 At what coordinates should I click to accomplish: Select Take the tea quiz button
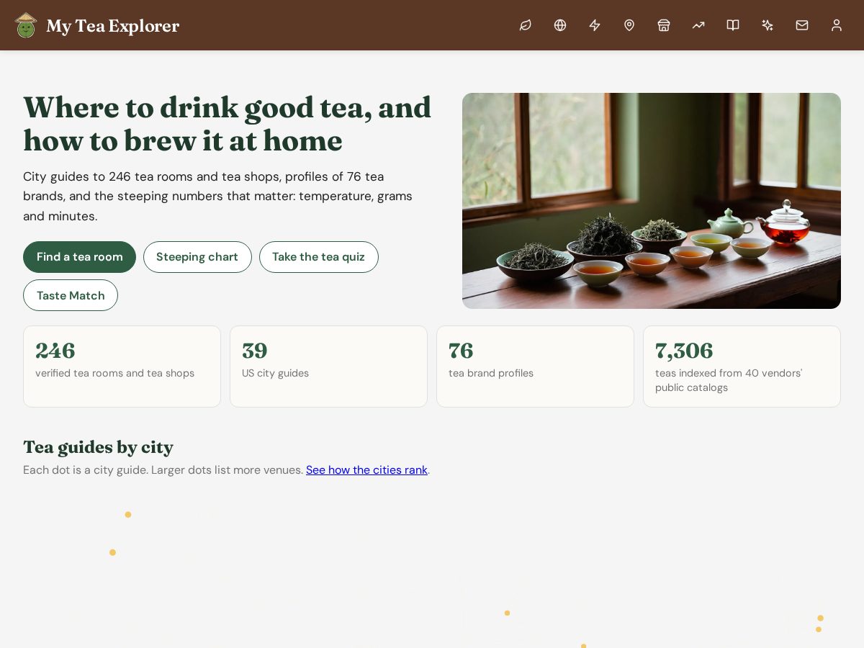click(319, 257)
